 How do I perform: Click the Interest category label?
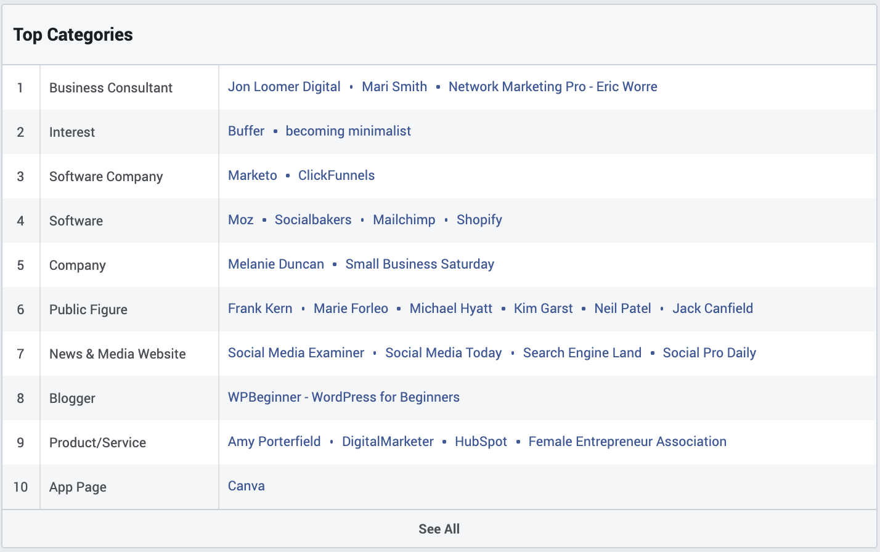tap(72, 132)
